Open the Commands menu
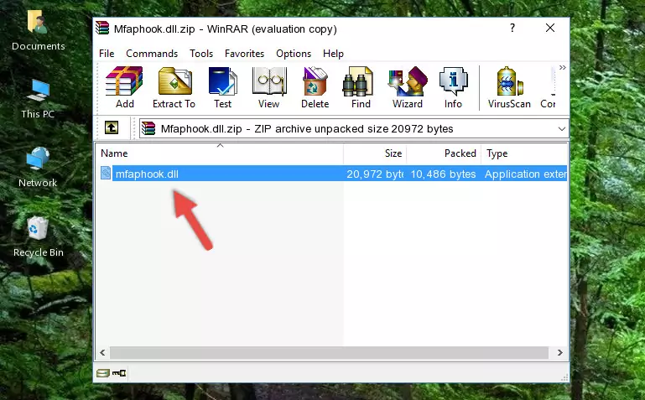The image size is (645, 400). tap(152, 54)
